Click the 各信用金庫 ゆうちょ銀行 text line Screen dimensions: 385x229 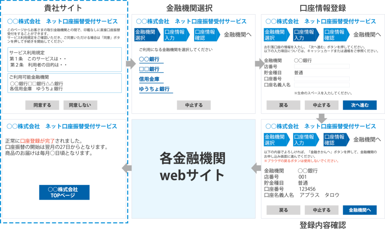point(36,89)
